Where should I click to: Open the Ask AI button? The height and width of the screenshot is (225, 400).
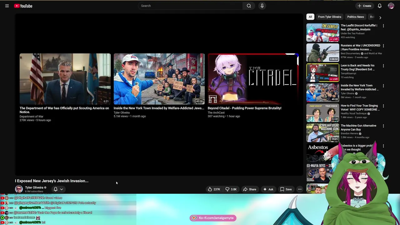pos(268,189)
